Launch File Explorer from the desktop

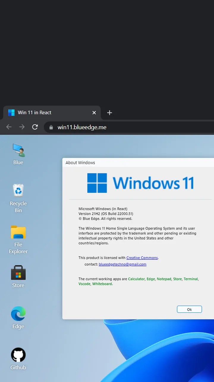(x=18, y=240)
